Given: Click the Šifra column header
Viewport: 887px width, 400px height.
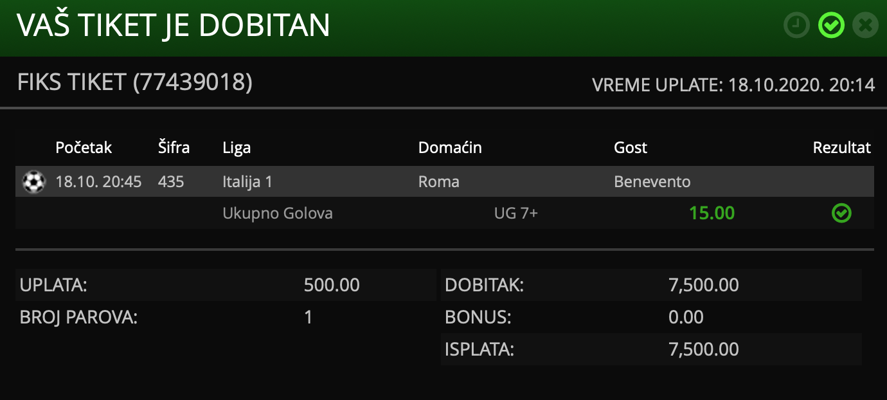Looking at the screenshot, I should click(174, 148).
